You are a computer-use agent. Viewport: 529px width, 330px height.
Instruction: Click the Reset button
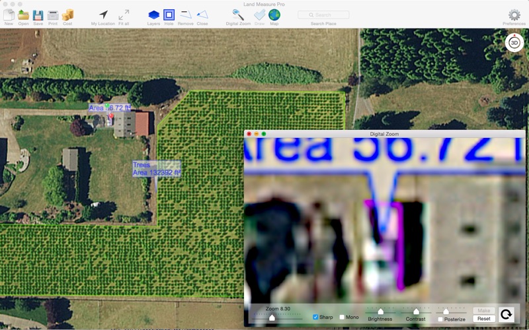(484, 319)
